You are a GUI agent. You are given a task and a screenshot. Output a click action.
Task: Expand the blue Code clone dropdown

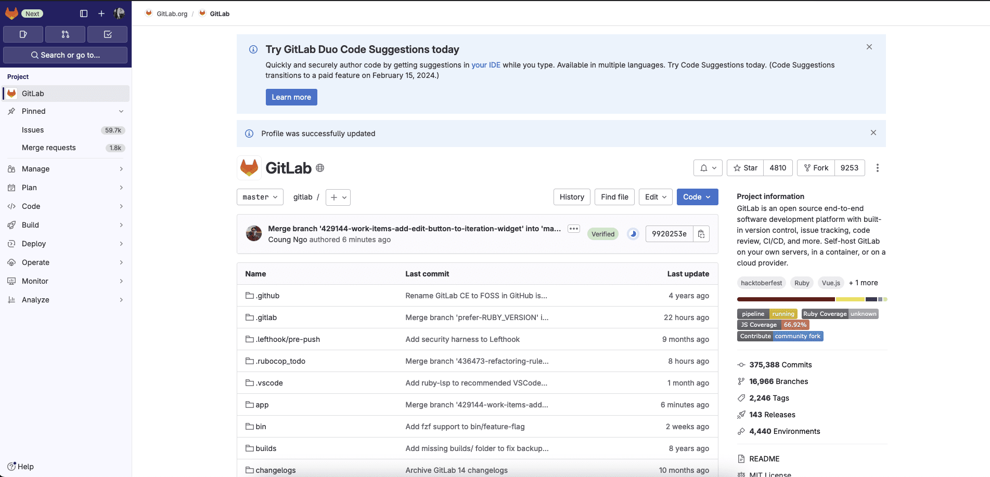pos(697,197)
